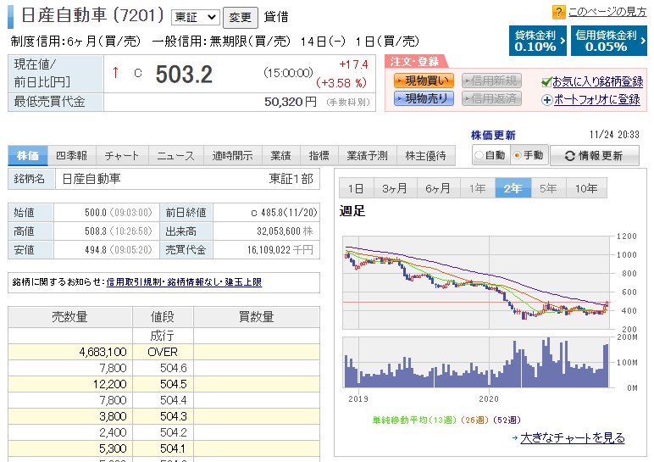Click OVER row quantity 4,683,100
The height and width of the screenshot is (462, 654).
pos(103,352)
